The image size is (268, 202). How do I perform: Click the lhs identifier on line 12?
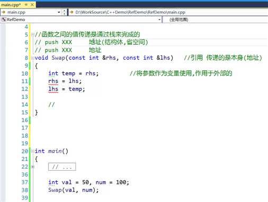point(53,89)
